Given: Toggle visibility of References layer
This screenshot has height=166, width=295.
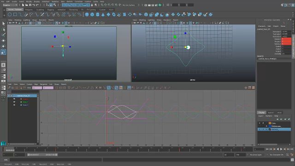Looking at the screenshot, I should 260,126.
